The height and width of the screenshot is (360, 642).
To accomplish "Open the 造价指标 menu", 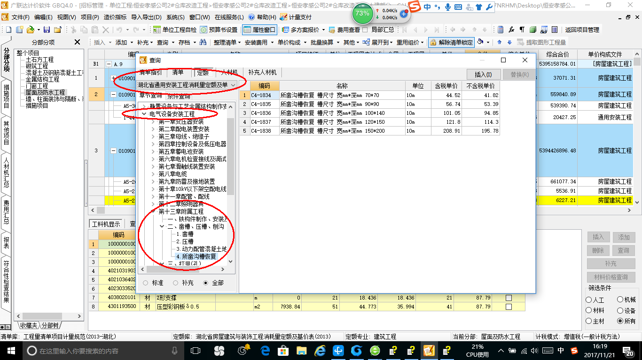I will pos(115,17).
